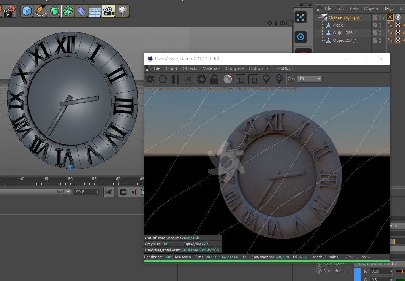This screenshot has height=281, width=405.
Task: Select the Sky color radio button
Action: 319,271
